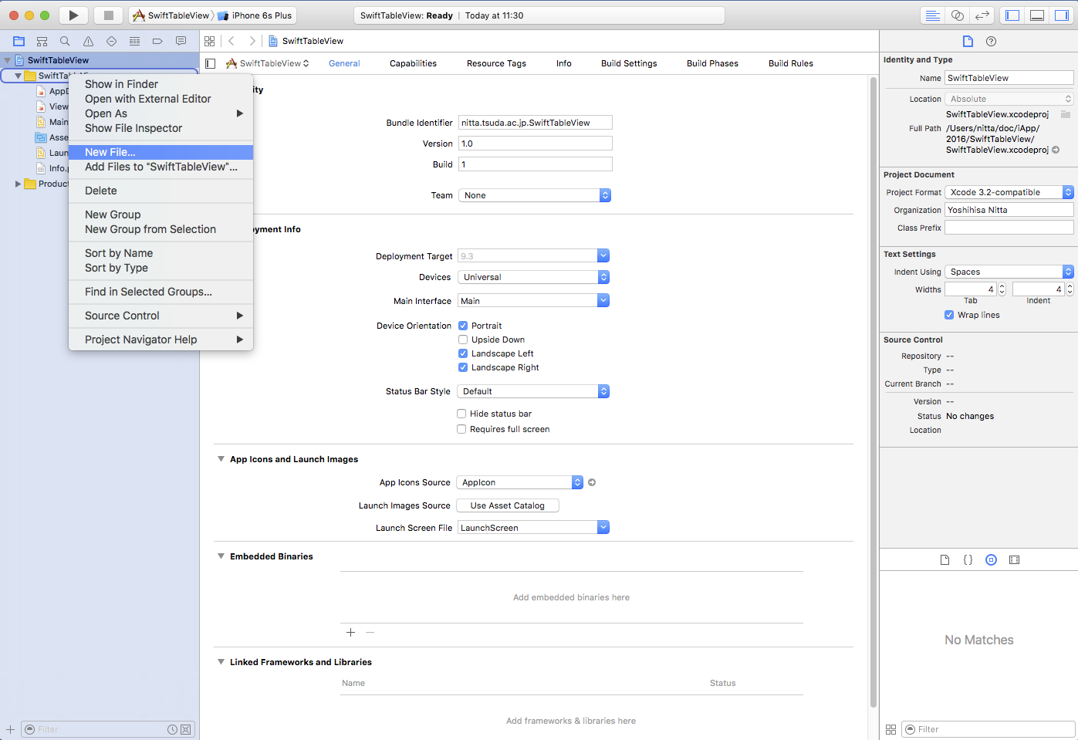Click the Use Asset Catalog button
1078x740 pixels.
(507, 505)
